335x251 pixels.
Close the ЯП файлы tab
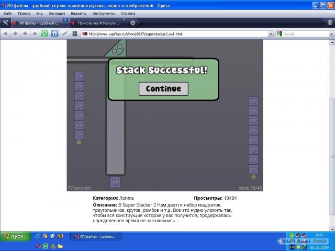[65, 20]
